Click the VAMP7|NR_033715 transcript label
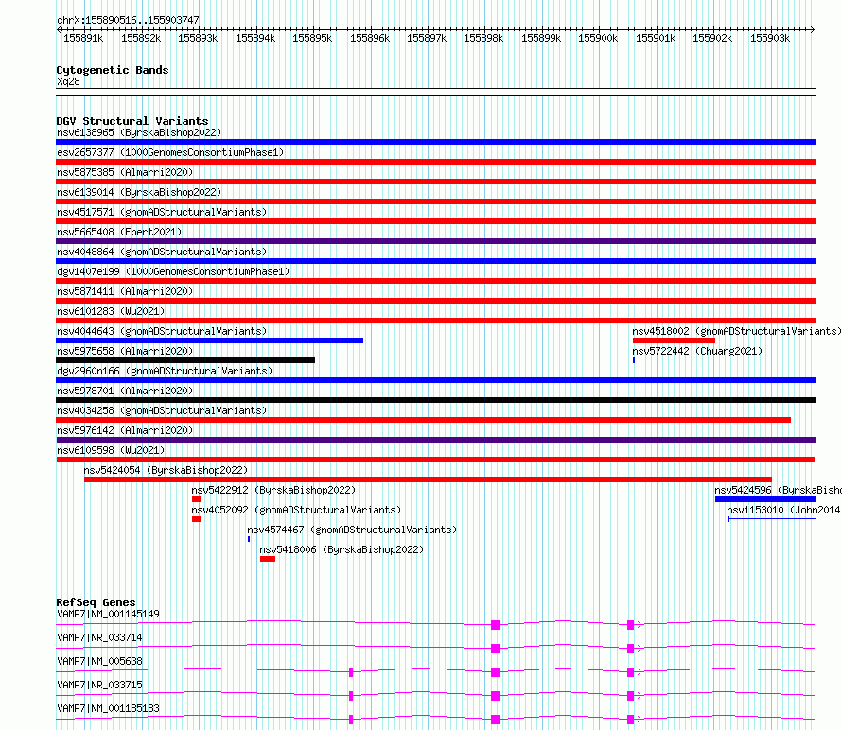The width and height of the screenshot is (842, 730). (99, 685)
